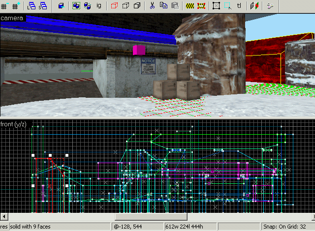The height and width of the screenshot is (231, 315).
Task: Group the selected objects
Action: (76, 6)
